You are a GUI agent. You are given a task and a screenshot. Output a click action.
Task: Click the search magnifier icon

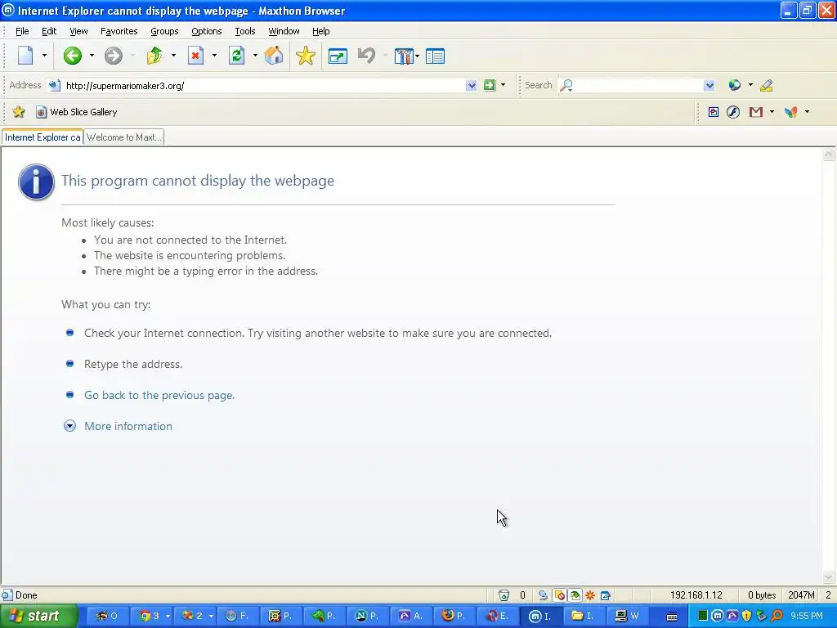[x=566, y=85]
